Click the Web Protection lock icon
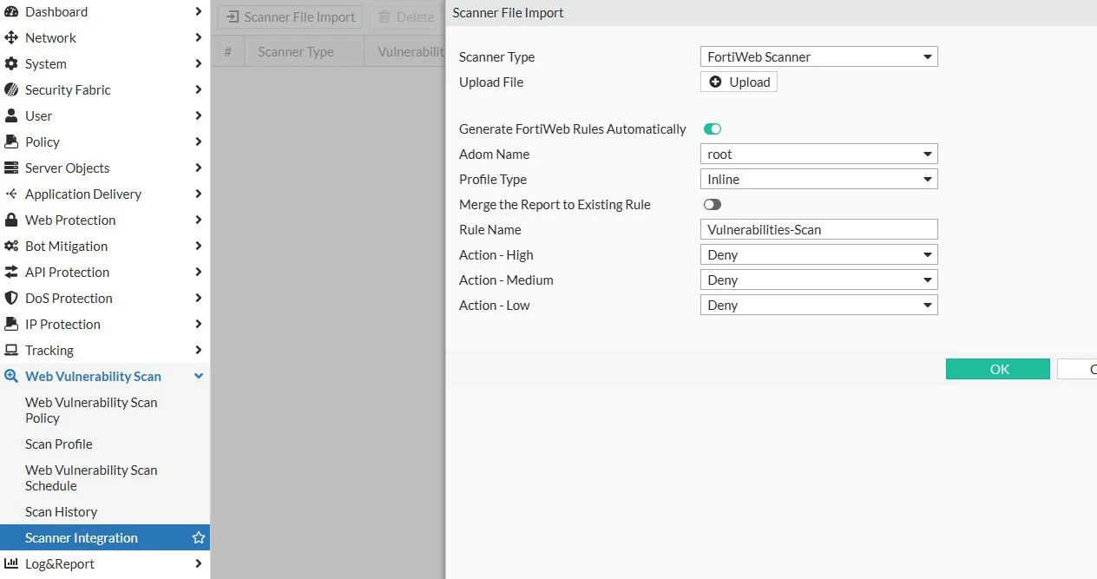The height and width of the screenshot is (579, 1097). pos(11,220)
